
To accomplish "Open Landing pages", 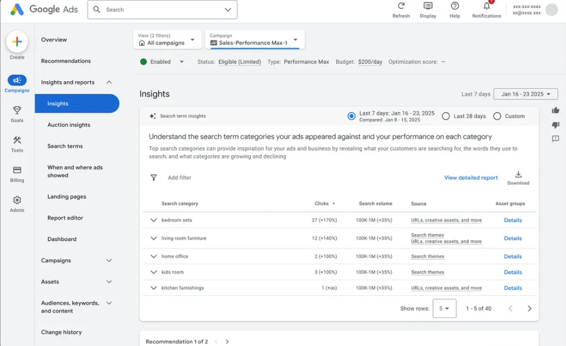I will point(67,196).
